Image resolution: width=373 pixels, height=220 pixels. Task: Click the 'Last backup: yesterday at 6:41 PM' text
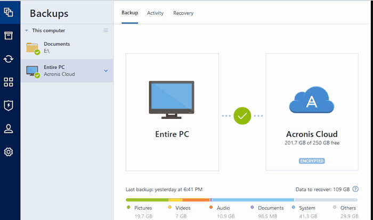164,189
